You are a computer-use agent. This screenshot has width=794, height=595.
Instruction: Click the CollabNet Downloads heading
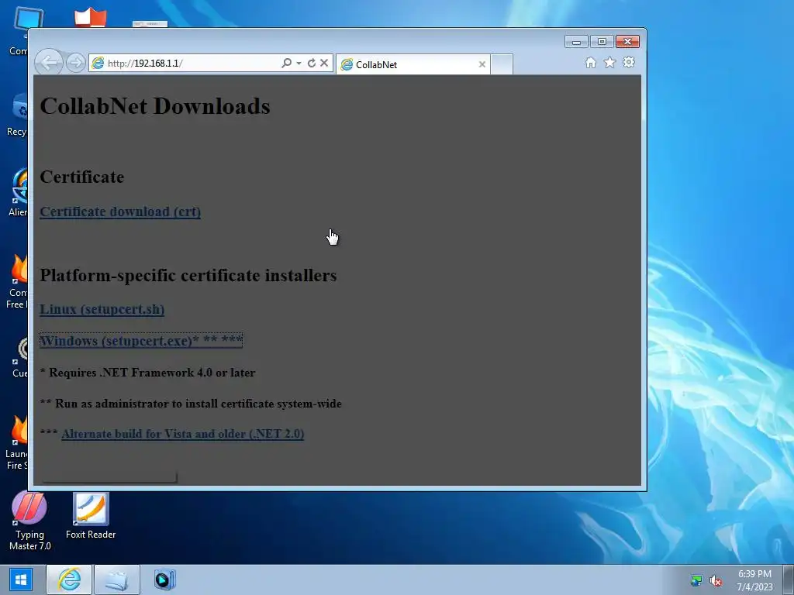155,106
